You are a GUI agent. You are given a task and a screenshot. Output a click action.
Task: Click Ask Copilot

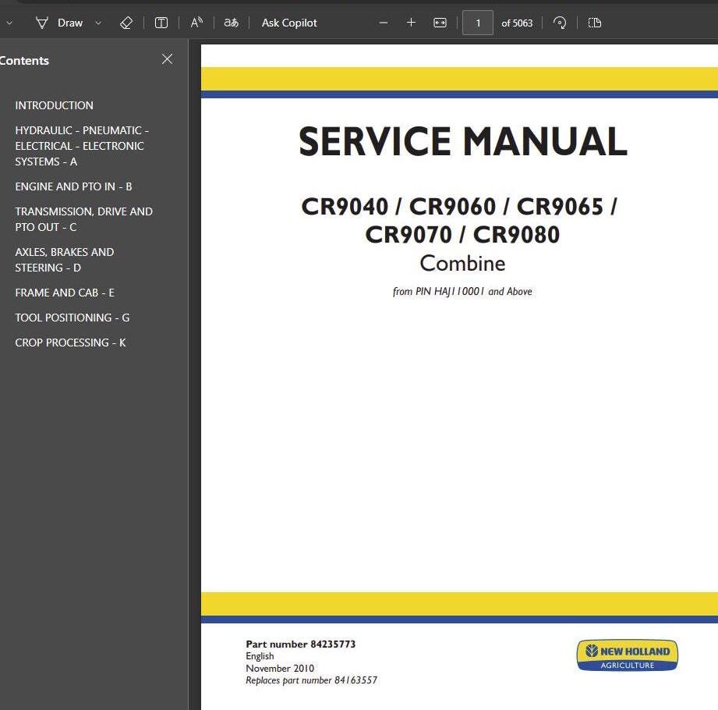pyautogui.click(x=289, y=23)
